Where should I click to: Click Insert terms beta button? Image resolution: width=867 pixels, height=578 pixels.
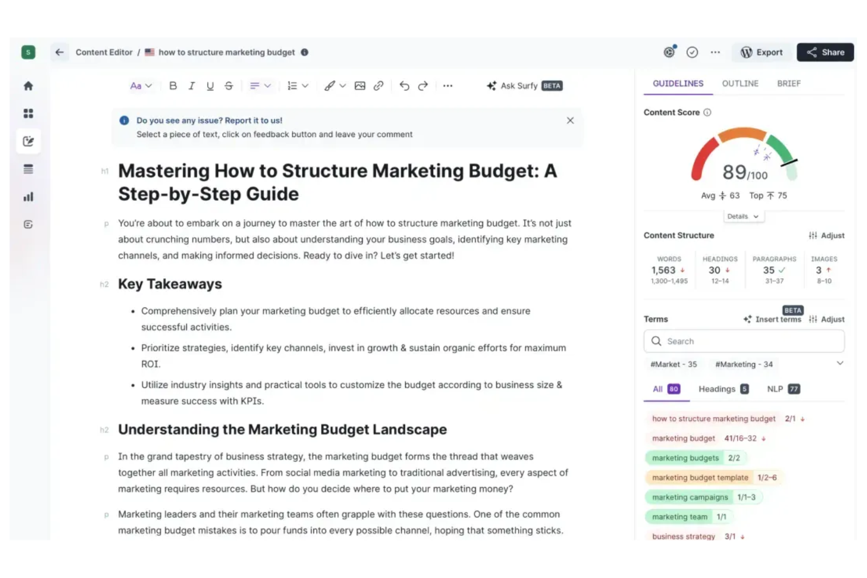click(772, 319)
